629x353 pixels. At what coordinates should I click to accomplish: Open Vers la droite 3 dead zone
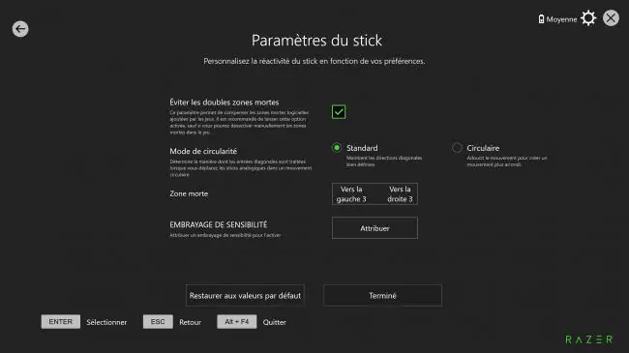(400, 193)
